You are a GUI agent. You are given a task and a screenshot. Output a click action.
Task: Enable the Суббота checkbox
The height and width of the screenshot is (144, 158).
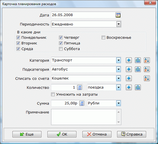point(61,49)
